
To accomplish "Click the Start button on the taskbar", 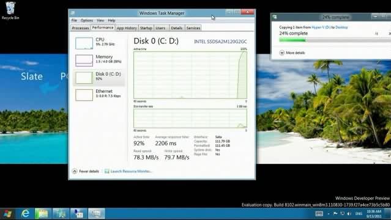I will click(8, 214).
